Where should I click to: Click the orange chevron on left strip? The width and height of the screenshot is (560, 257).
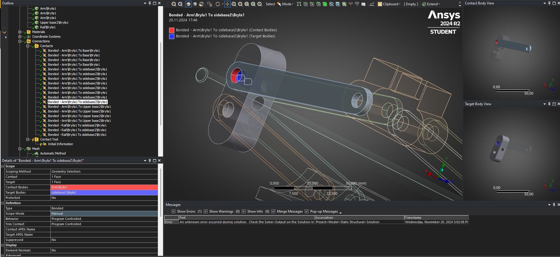[4, 32]
